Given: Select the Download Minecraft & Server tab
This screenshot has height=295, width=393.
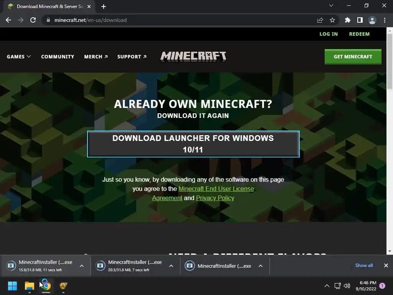Looking at the screenshot, I should 49,7.
